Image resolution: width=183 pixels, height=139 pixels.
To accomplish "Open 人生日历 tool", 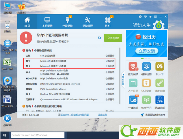I will coord(133,85).
